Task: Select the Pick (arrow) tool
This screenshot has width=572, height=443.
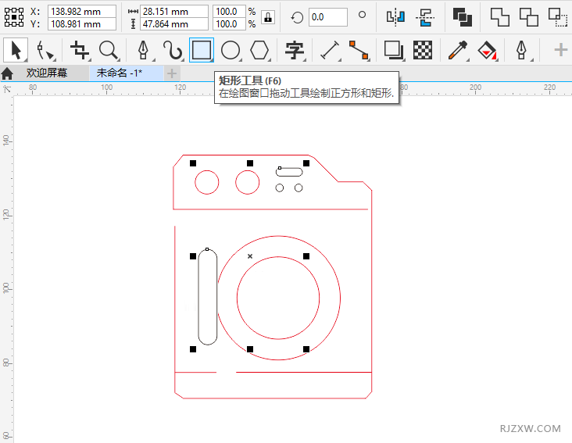Action: [x=15, y=51]
